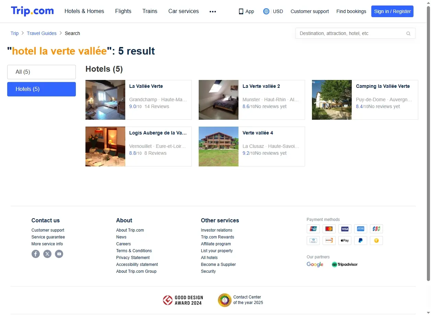Image resolution: width=431 pixels, height=316 pixels.
Task: Go to Travel Guides breadcrumb
Action: pyautogui.click(x=42, y=33)
